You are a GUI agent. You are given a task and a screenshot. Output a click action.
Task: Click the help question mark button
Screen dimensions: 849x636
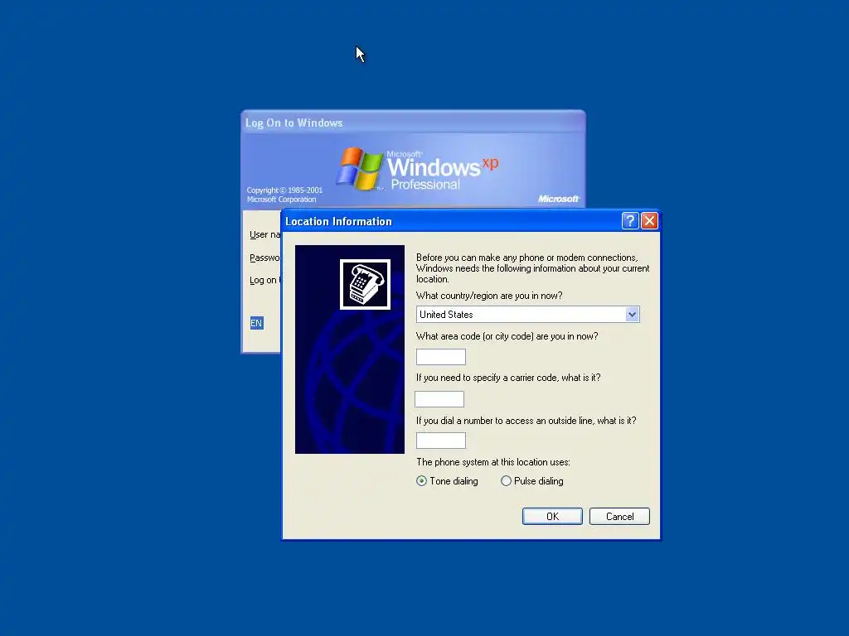point(630,220)
